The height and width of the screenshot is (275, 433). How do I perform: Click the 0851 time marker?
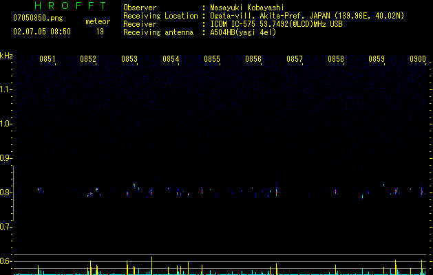tap(47, 58)
